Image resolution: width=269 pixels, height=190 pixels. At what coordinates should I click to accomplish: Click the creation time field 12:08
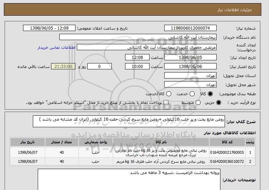pos(137,57)
